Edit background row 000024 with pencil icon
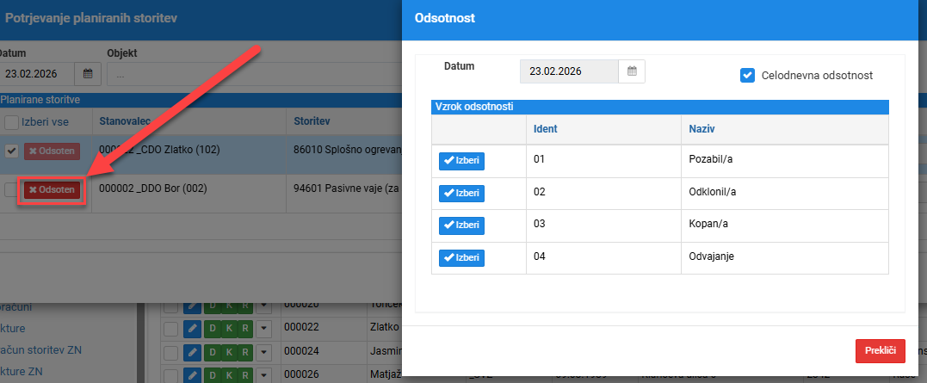This screenshot has height=383, width=927. [192, 352]
